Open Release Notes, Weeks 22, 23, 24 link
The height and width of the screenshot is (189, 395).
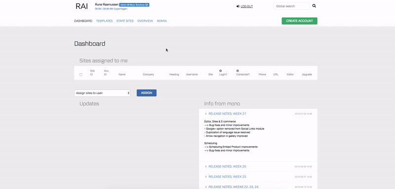click(233, 187)
